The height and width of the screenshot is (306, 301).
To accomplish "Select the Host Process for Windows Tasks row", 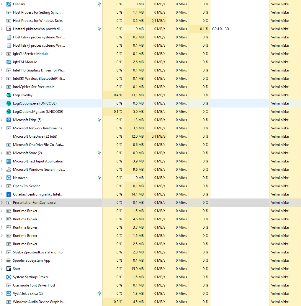I will [x=150, y=21].
